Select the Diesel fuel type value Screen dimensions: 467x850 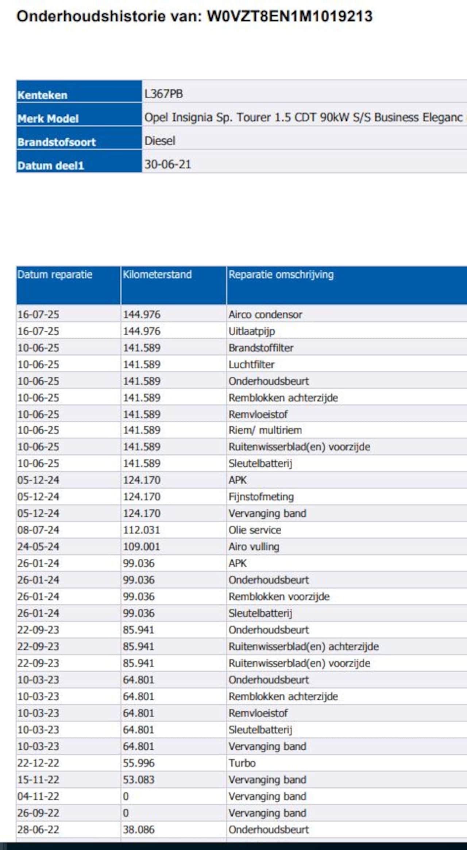click(x=160, y=141)
